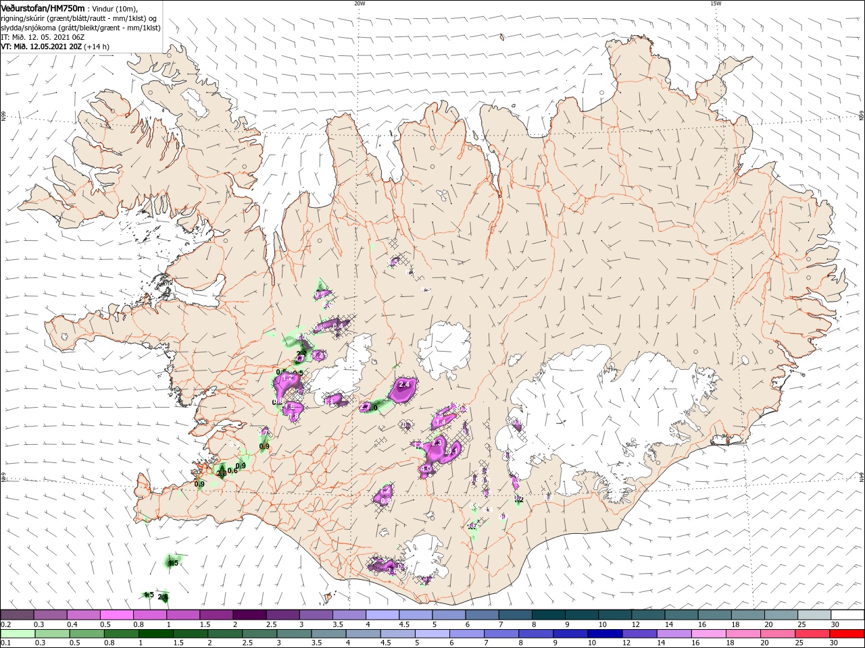Pick the darkest green 1 swatch, lower legend row
Viewport: 865px width, 648px height.
[x=155, y=634]
